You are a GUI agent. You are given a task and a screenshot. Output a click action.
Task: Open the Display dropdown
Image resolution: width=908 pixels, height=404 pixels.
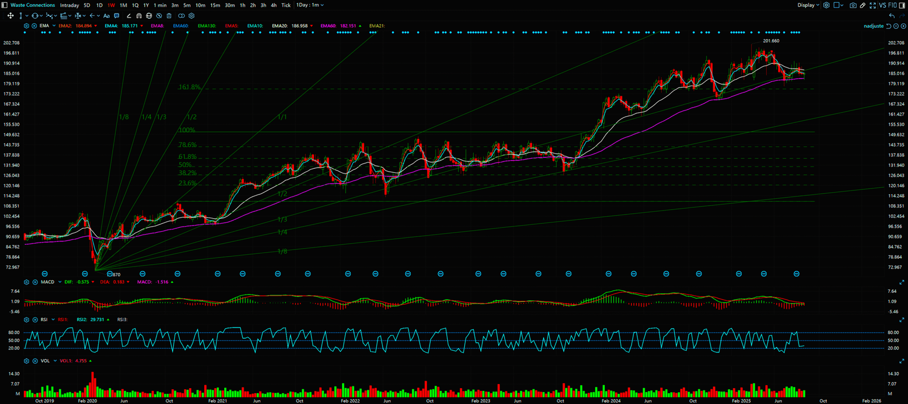808,5
